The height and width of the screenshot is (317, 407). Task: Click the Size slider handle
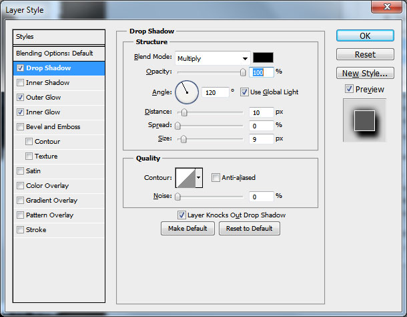(183, 139)
